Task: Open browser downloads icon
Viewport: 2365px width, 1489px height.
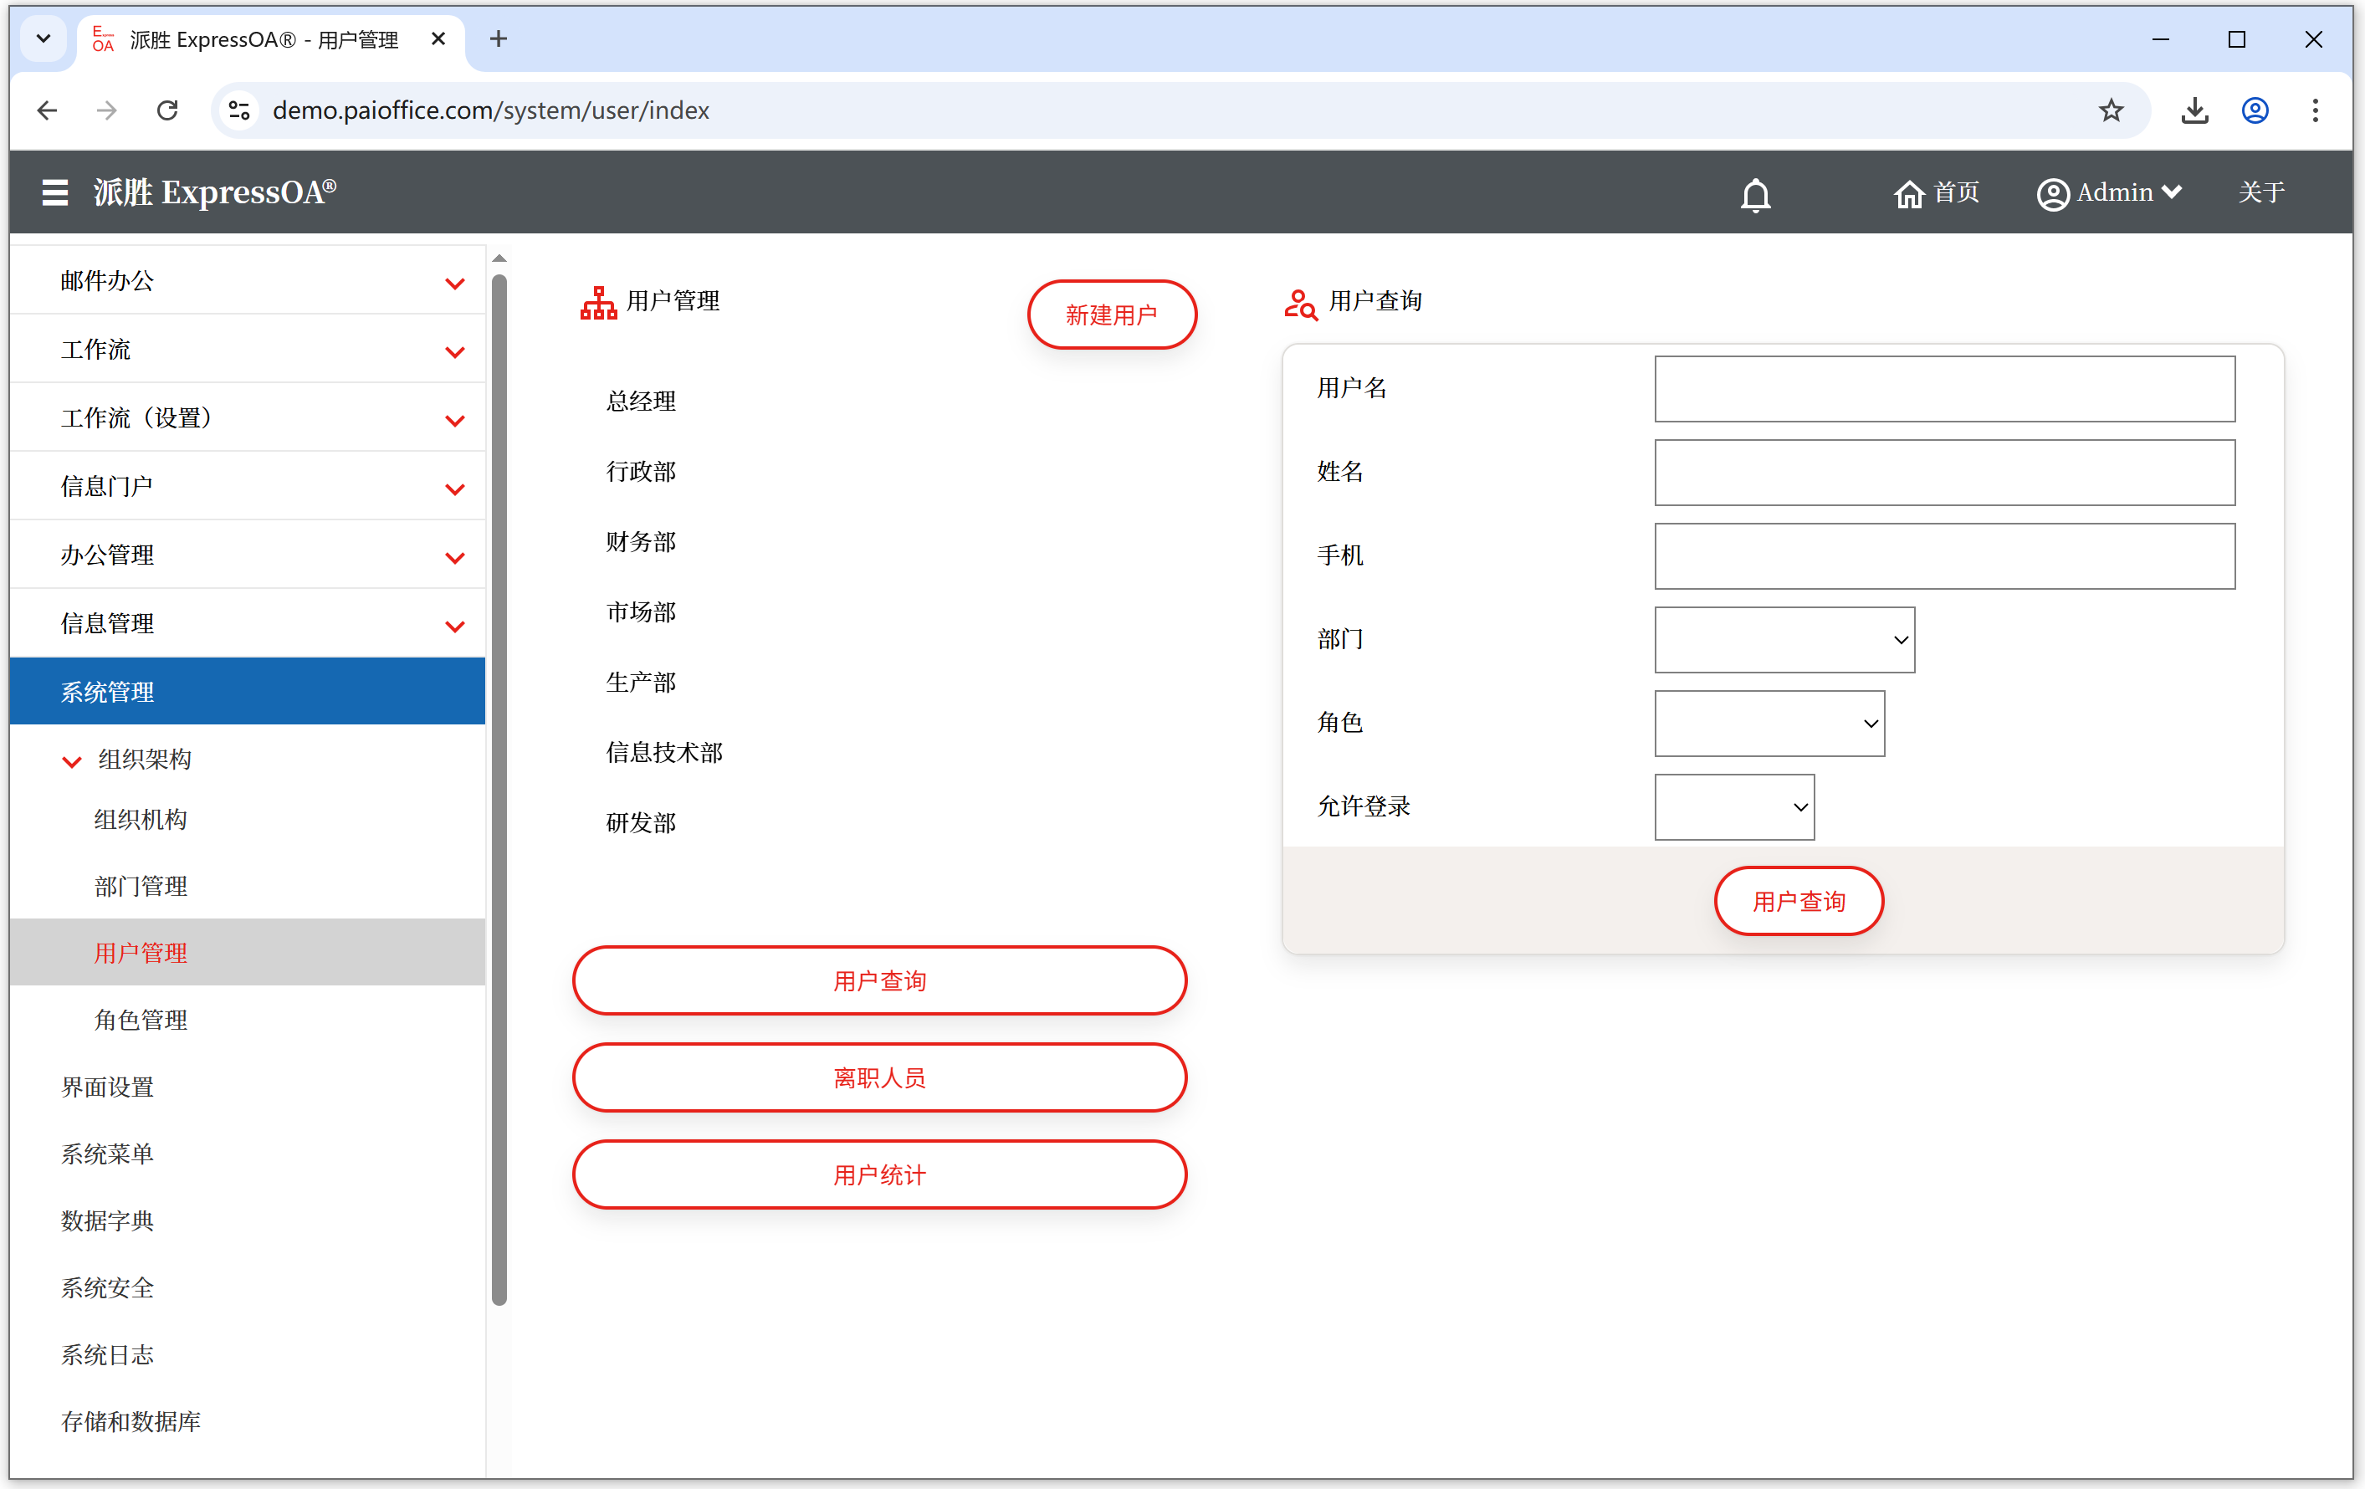Action: click(x=2194, y=110)
